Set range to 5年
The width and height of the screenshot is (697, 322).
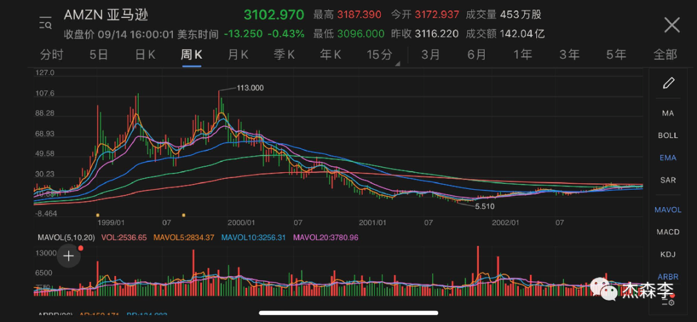[x=616, y=55]
